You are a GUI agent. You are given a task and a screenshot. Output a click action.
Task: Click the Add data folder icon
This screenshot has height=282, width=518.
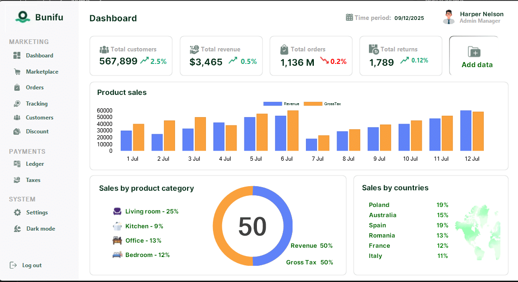[x=474, y=51]
